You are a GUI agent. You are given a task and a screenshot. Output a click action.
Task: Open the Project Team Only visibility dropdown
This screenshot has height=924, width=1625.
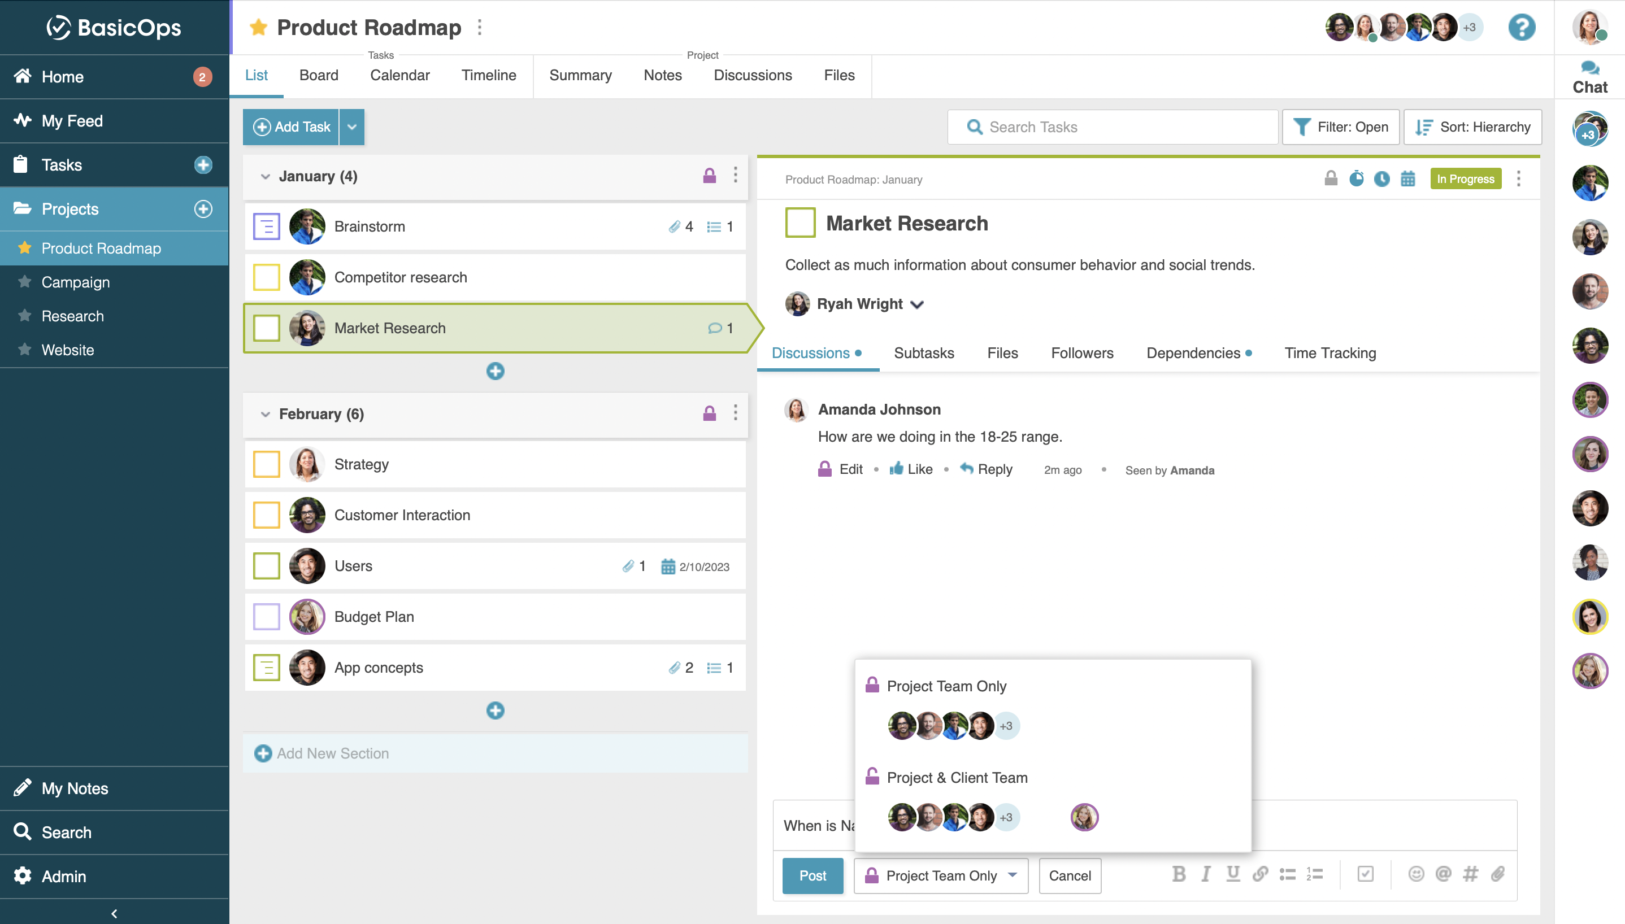(941, 876)
